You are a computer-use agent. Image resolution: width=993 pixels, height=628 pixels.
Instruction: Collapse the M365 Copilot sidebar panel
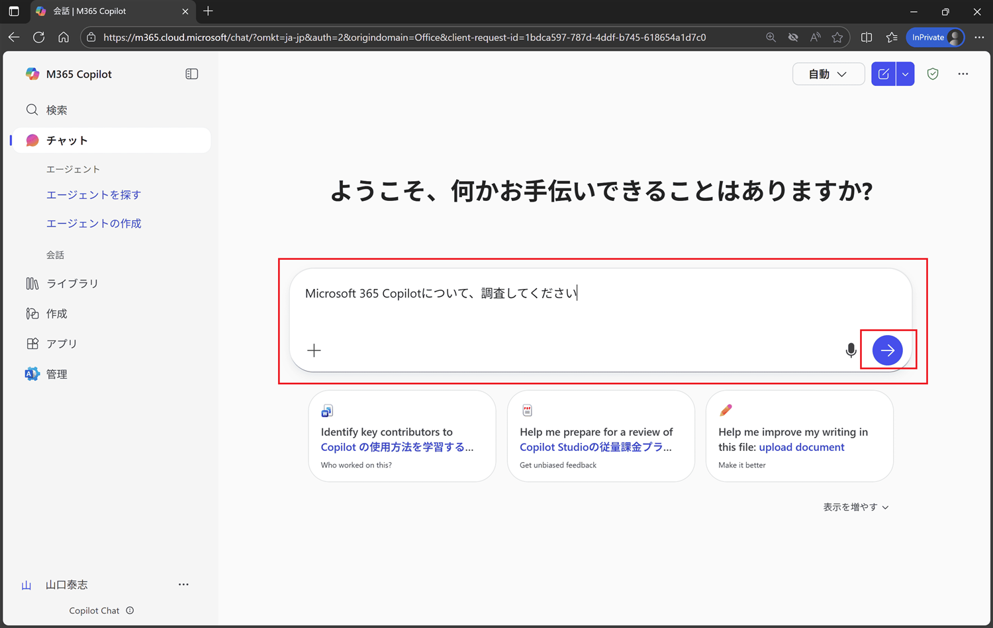pyautogui.click(x=192, y=74)
